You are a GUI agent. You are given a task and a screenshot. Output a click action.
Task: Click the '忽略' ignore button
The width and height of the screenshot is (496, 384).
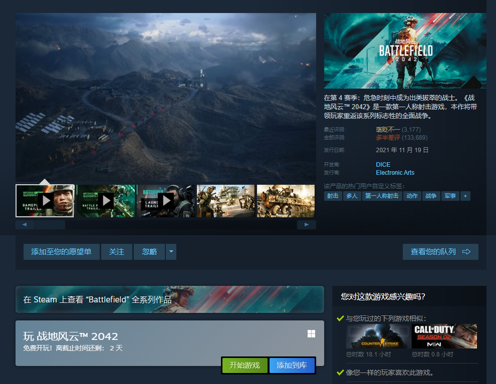click(149, 252)
